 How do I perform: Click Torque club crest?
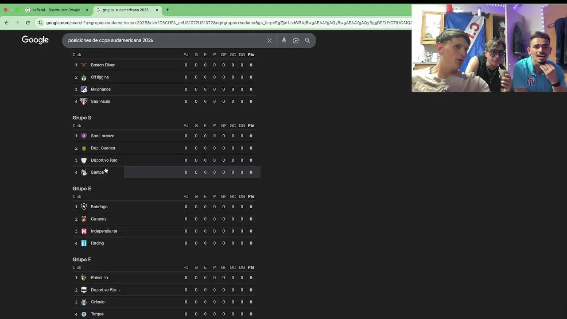[x=84, y=314]
